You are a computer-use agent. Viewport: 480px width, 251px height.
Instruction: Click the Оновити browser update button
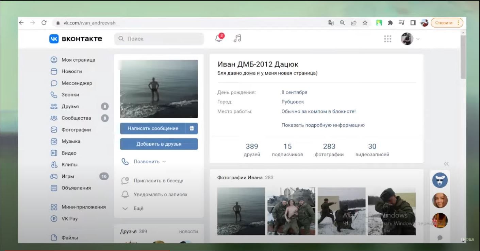(x=447, y=23)
